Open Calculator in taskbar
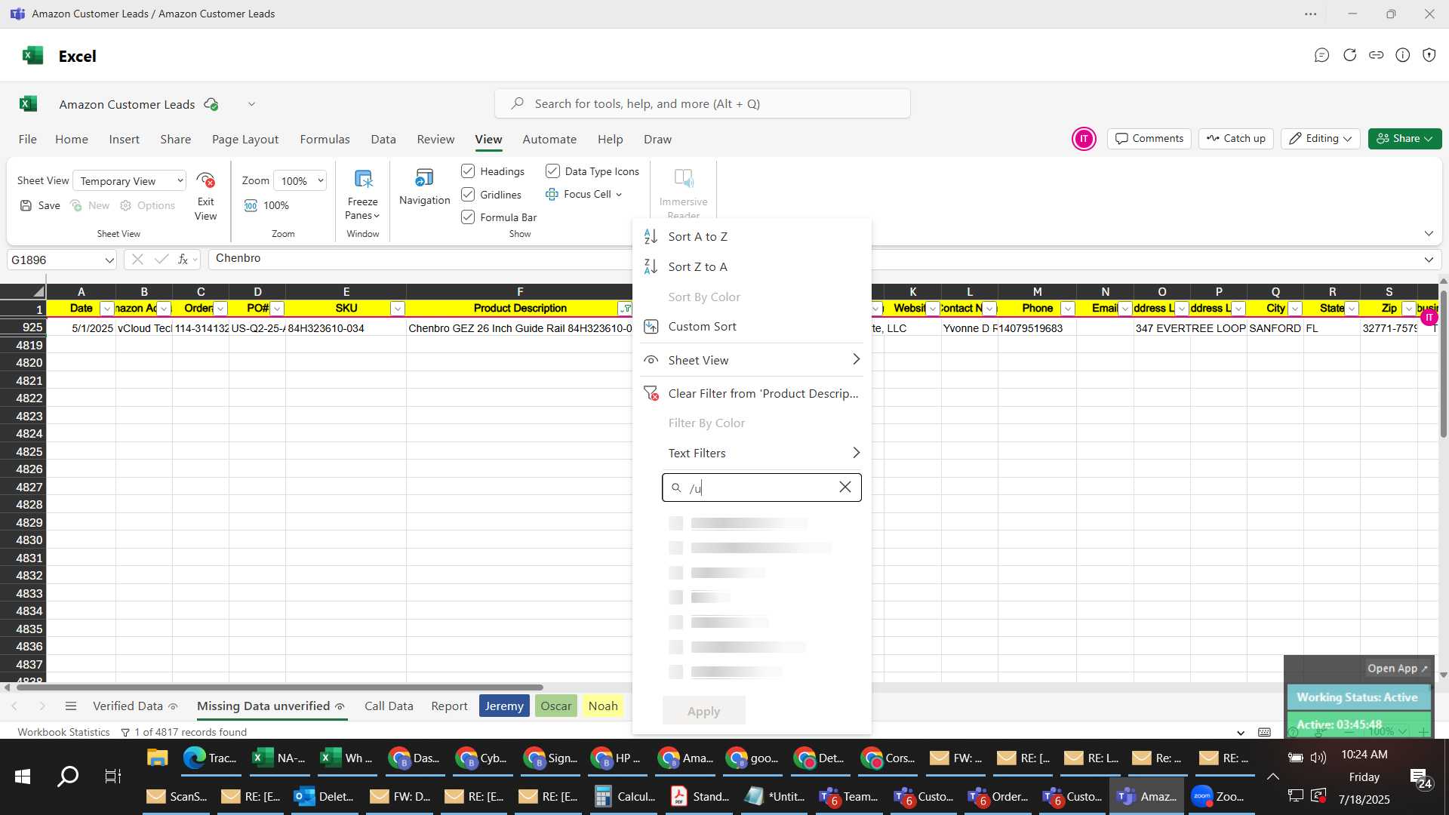Viewport: 1449px width, 815px height. [x=624, y=796]
